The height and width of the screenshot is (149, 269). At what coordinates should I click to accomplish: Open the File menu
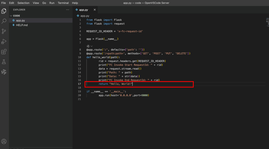pyautogui.click(x=3, y=3)
